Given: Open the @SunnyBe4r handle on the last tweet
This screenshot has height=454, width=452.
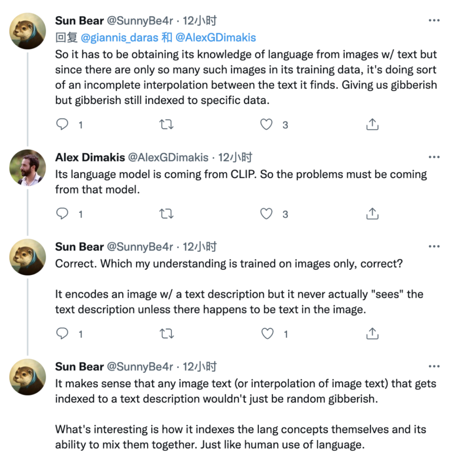Looking at the screenshot, I should (x=140, y=367).
